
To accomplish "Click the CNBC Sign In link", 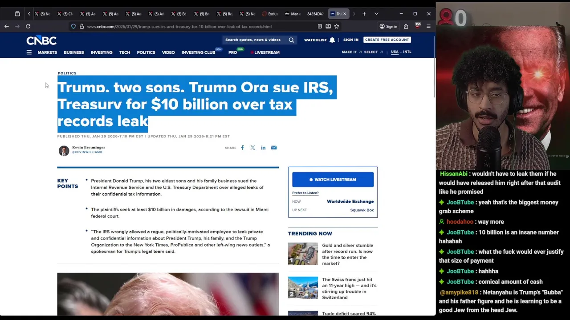I will point(351,40).
